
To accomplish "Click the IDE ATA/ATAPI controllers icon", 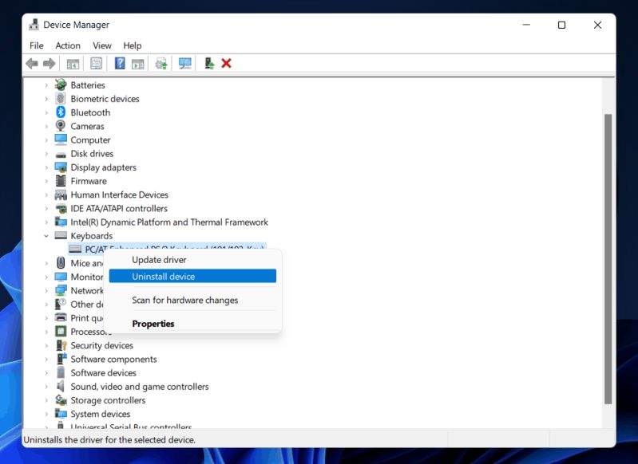I will (61, 208).
